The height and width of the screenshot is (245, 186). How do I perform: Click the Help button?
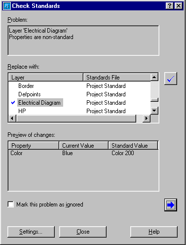(x=154, y=232)
